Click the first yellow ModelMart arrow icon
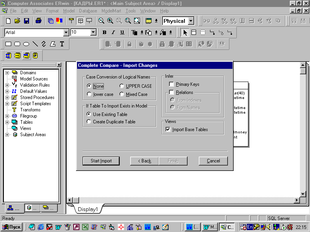This screenshot has width=310, height=232. tap(8, 56)
